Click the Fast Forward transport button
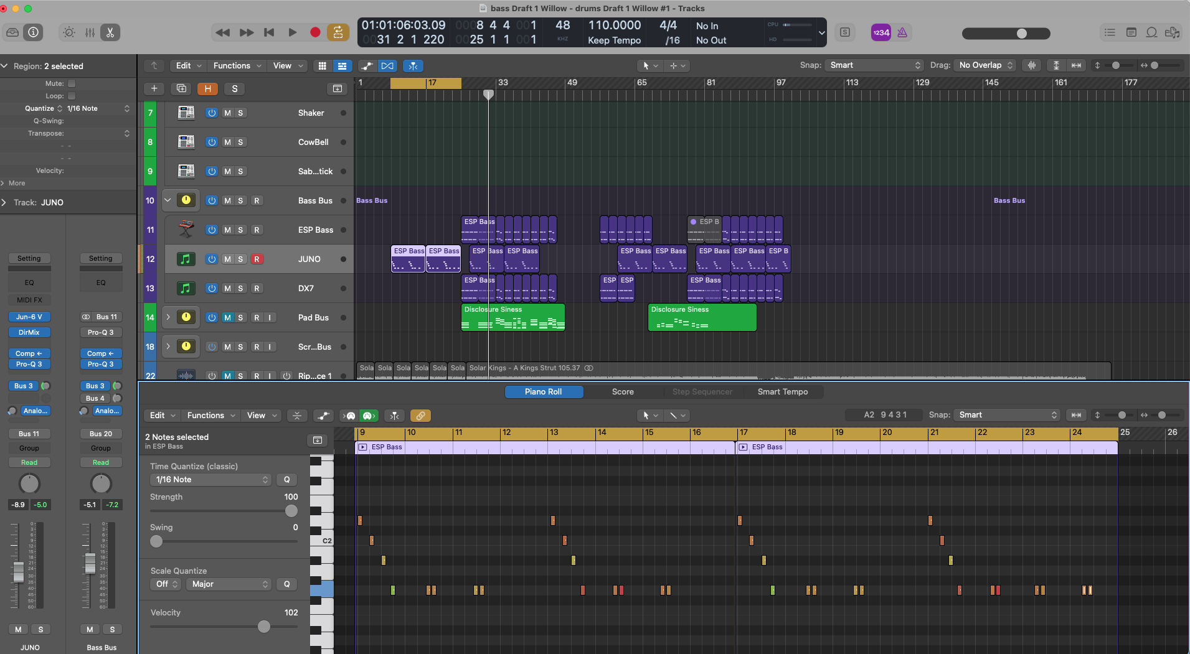Screen dimensions: 1190x654 coord(247,32)
